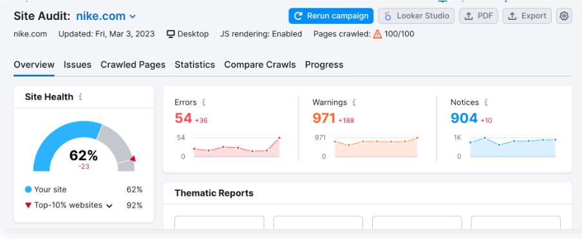This screenshot has height=239, width=582.
Task: Click the Site Health info icon
Action: [x=80, y=97]
